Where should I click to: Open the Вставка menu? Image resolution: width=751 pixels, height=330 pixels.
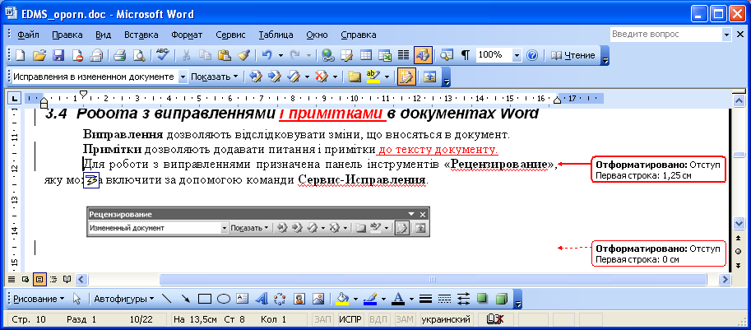(141, 35)
